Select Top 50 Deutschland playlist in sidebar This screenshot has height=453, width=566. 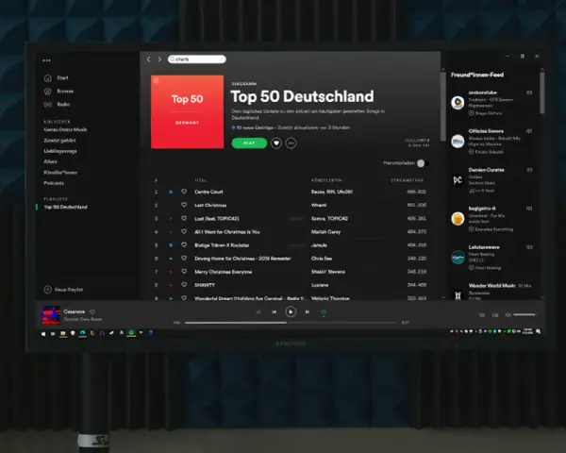pos(65,207)
